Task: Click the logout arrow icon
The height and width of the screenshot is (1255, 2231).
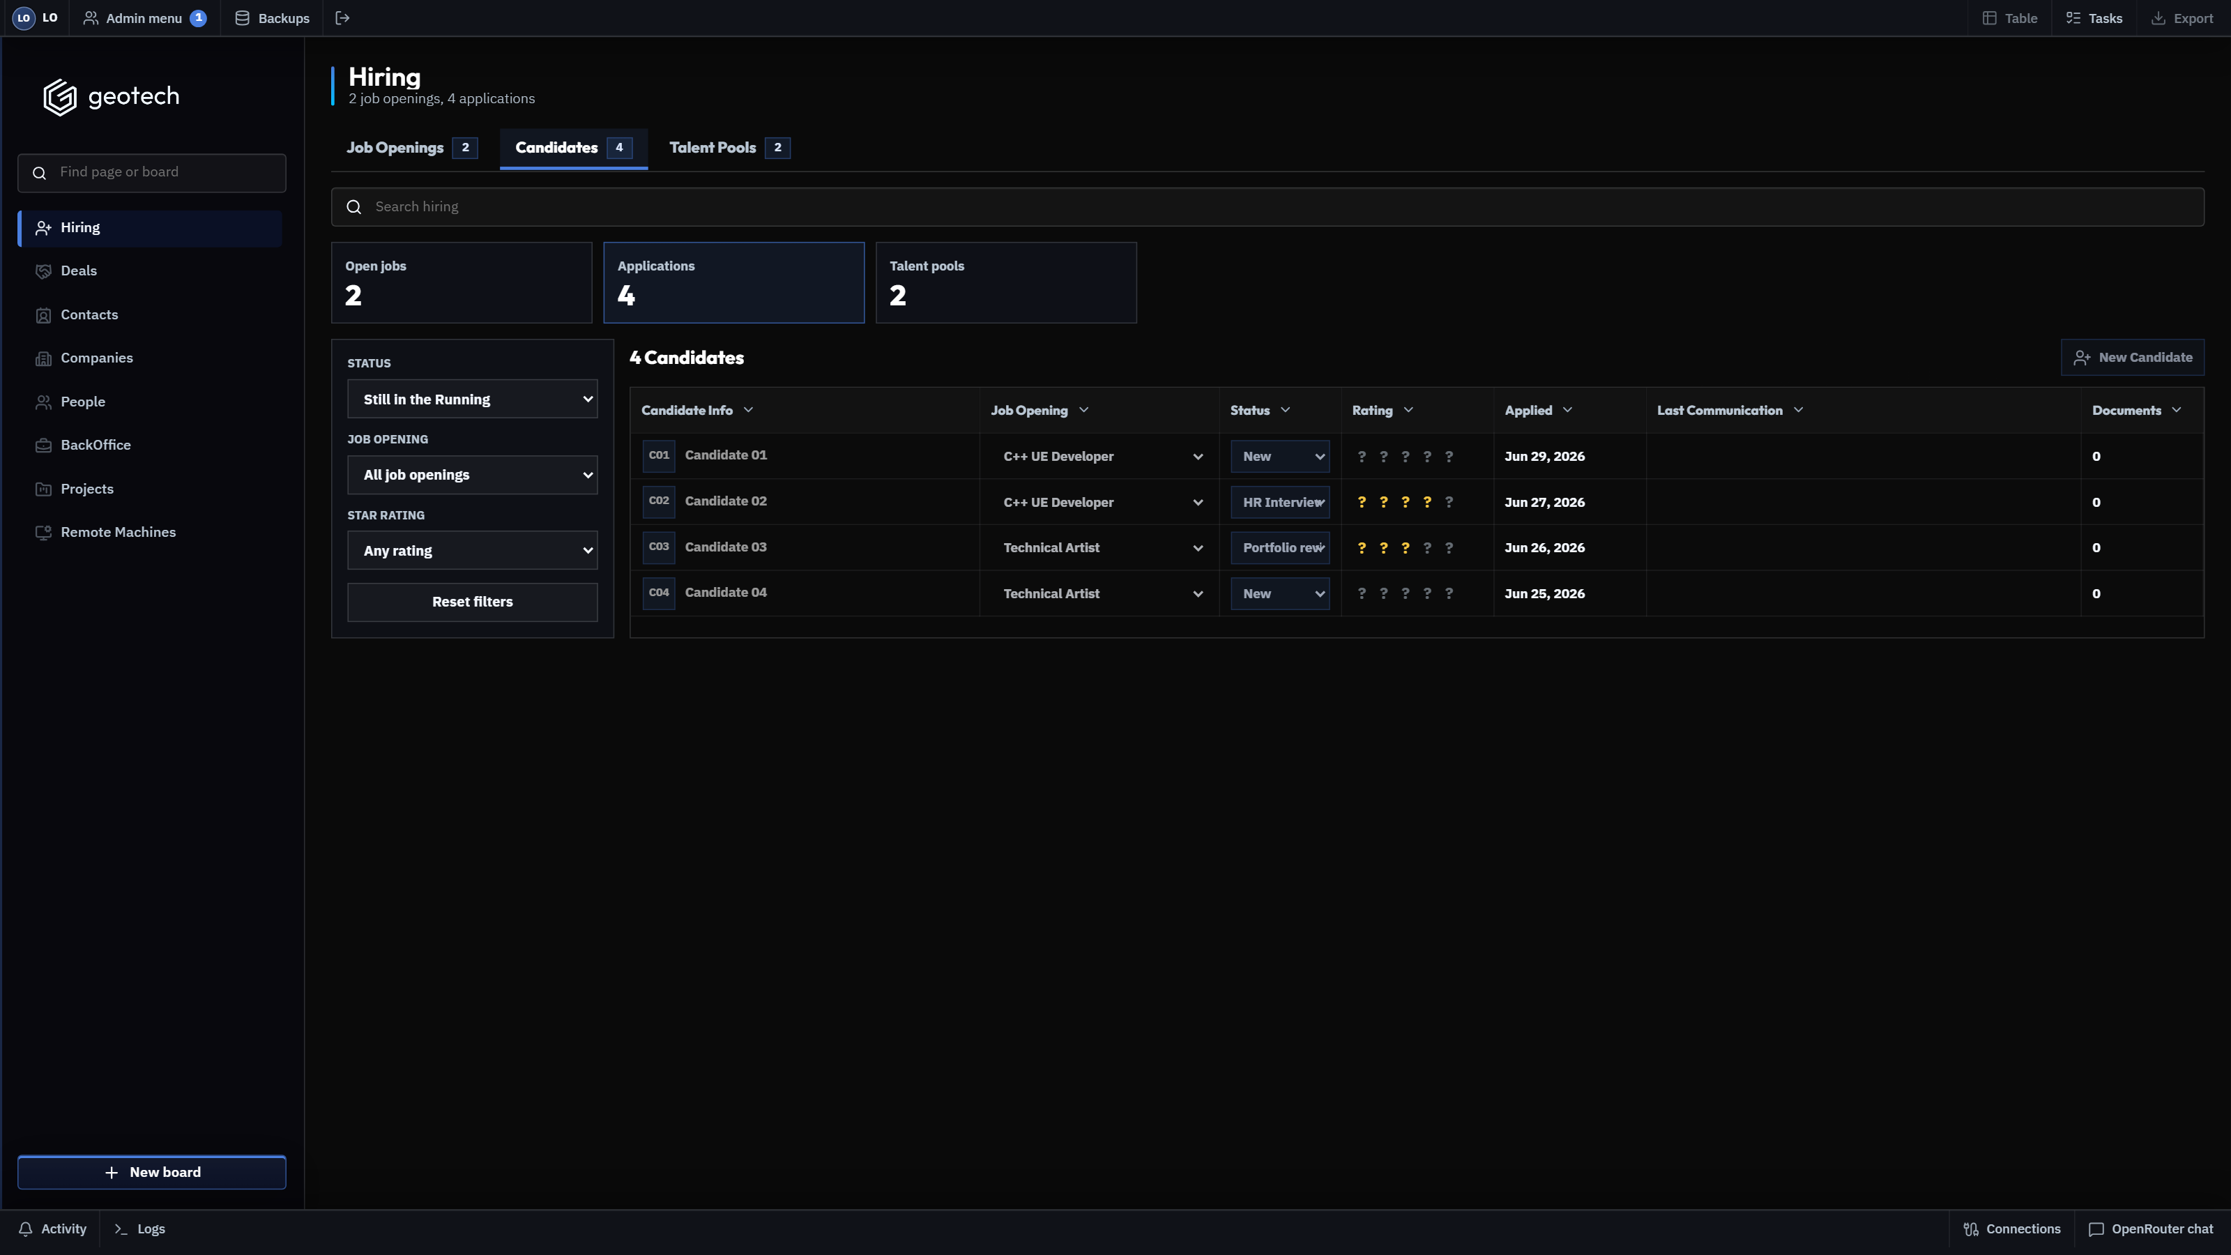Action: coord(343,18)
